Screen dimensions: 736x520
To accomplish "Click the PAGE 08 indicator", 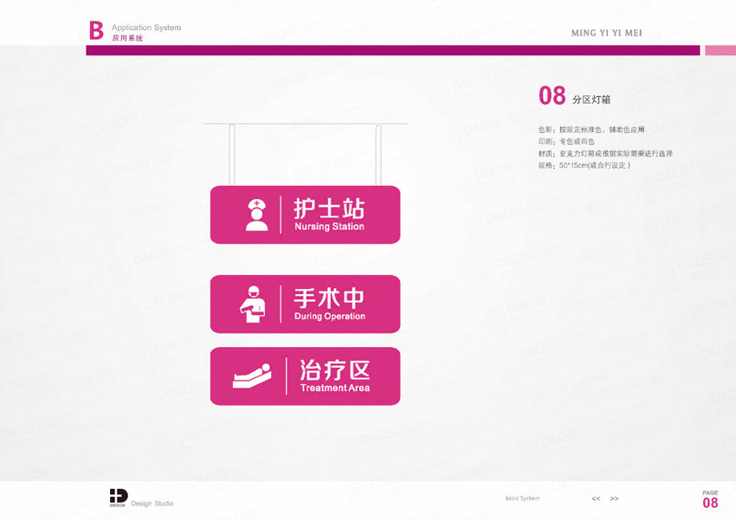I will pyautogui.click(x=710, y=499).
